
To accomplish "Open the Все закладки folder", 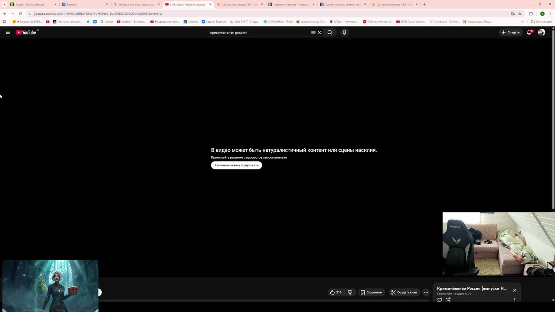I will (542, 22).
